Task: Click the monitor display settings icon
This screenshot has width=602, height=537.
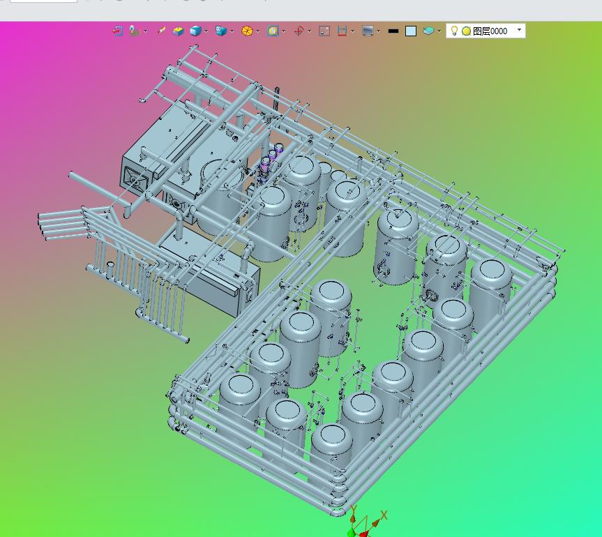Action: coord(368,31)
